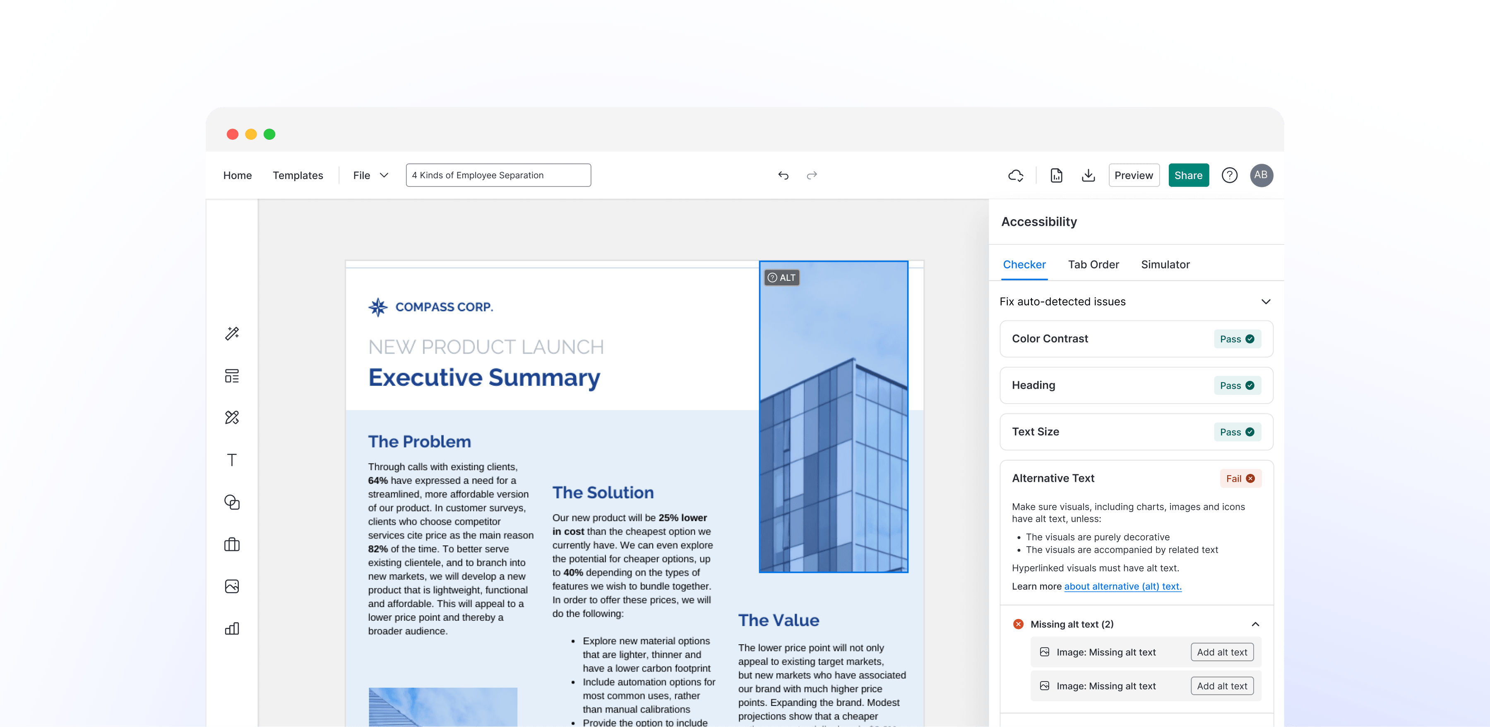The image size is (1490, 727).
Task: Click the Compass Corp. logo
Action: coord(430,307)
